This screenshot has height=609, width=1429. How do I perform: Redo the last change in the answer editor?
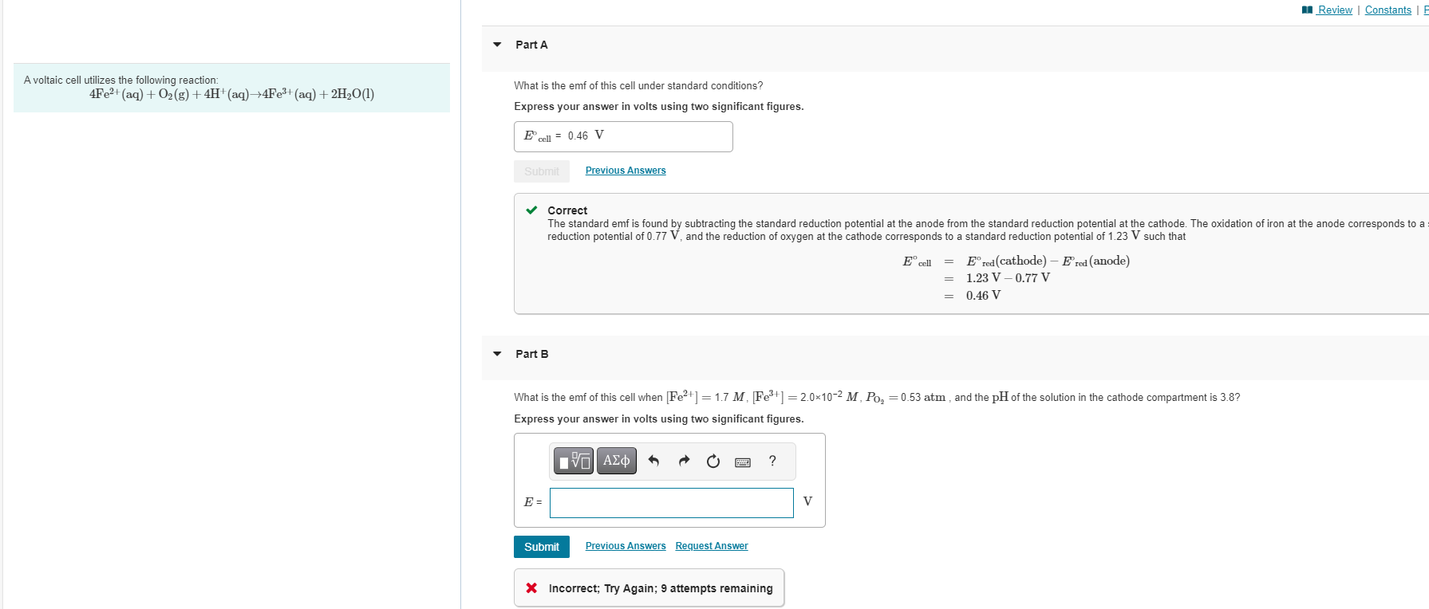pos(684,461)
